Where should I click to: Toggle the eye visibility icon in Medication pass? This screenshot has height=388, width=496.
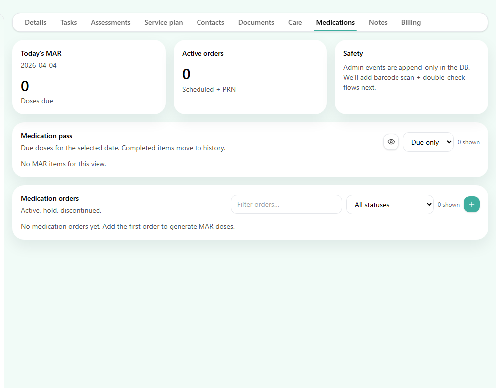[x=391, y=142]
